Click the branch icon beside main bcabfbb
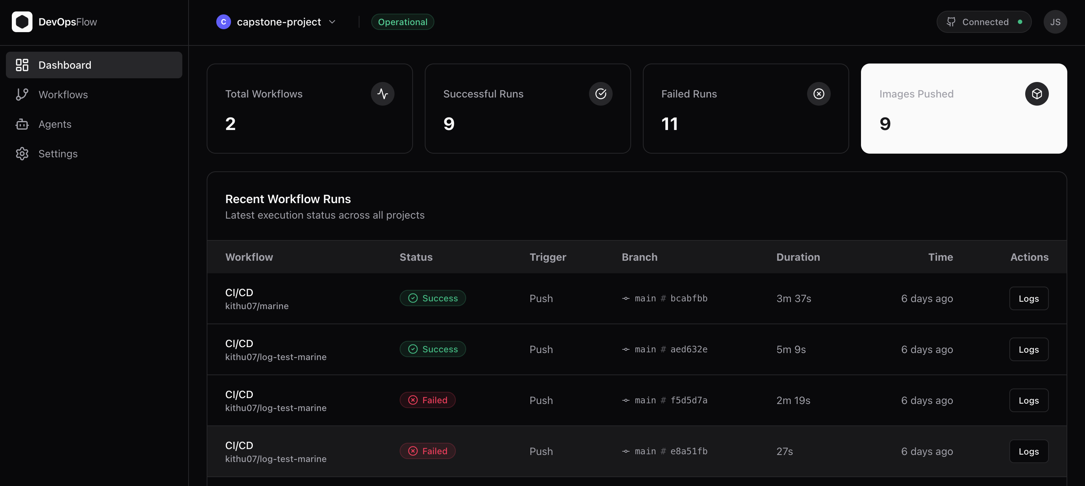The width and height of the screenshot is (1085, 486). pyautogui.click(x=626, y=298)
